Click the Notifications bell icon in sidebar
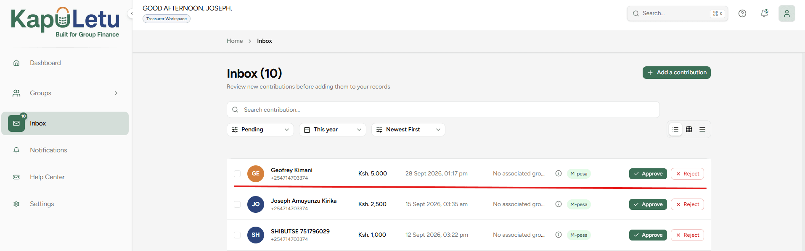The image size is (805, 251). point(16,150)
